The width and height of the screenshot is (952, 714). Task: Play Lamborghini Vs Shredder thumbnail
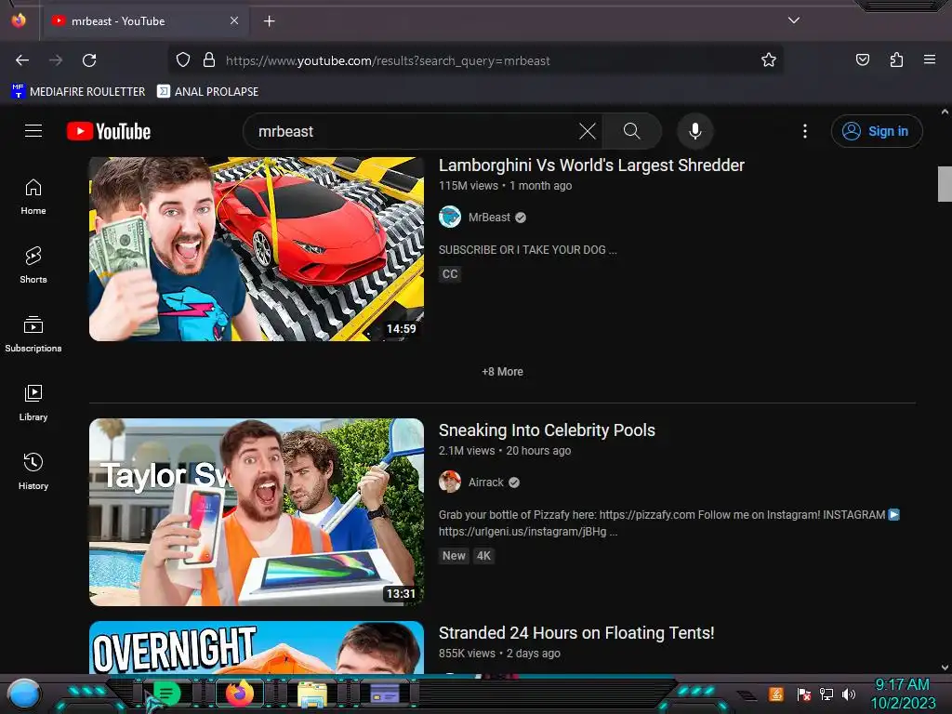pyautogui.click(x=257, y=249)
